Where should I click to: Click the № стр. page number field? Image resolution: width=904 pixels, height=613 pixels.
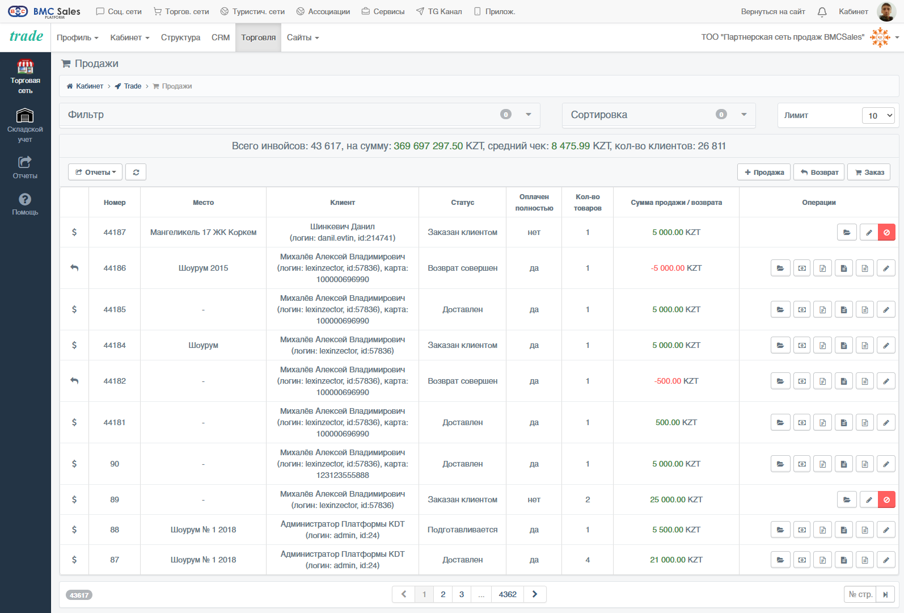[860, 594]
